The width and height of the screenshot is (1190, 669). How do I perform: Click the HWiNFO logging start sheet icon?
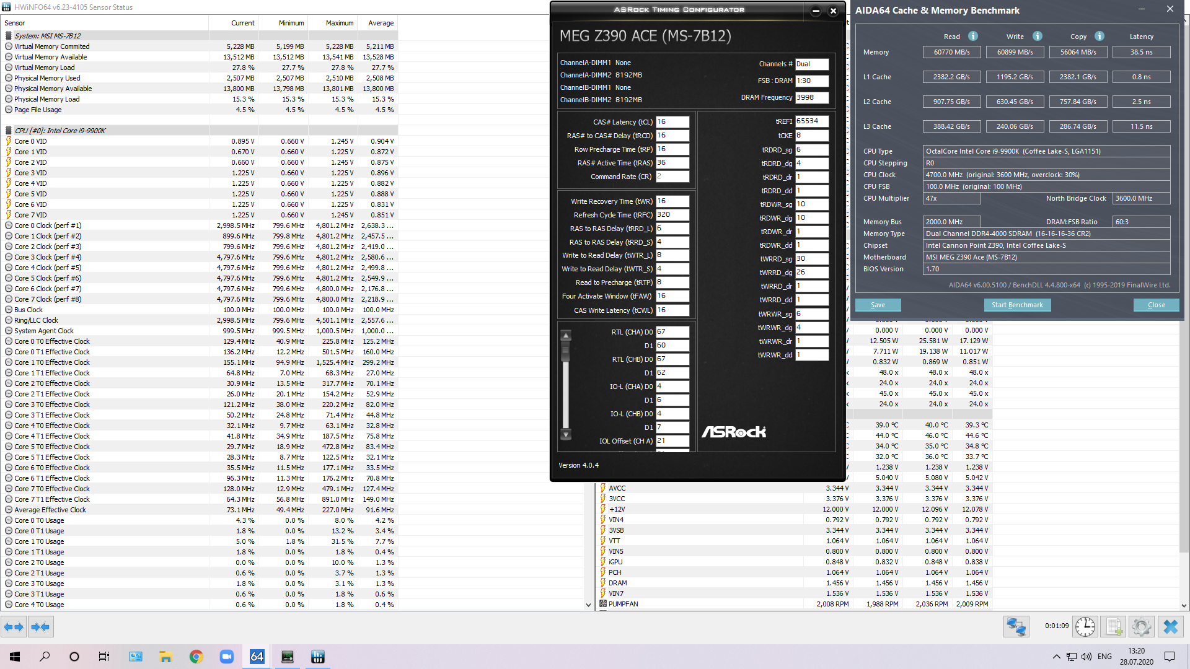[x=1114, y=627]
